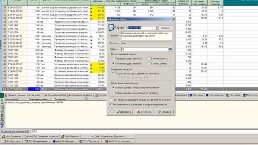Choose 'Использовать глобальные начисления' option
The image size is (258, 145).
114,88
